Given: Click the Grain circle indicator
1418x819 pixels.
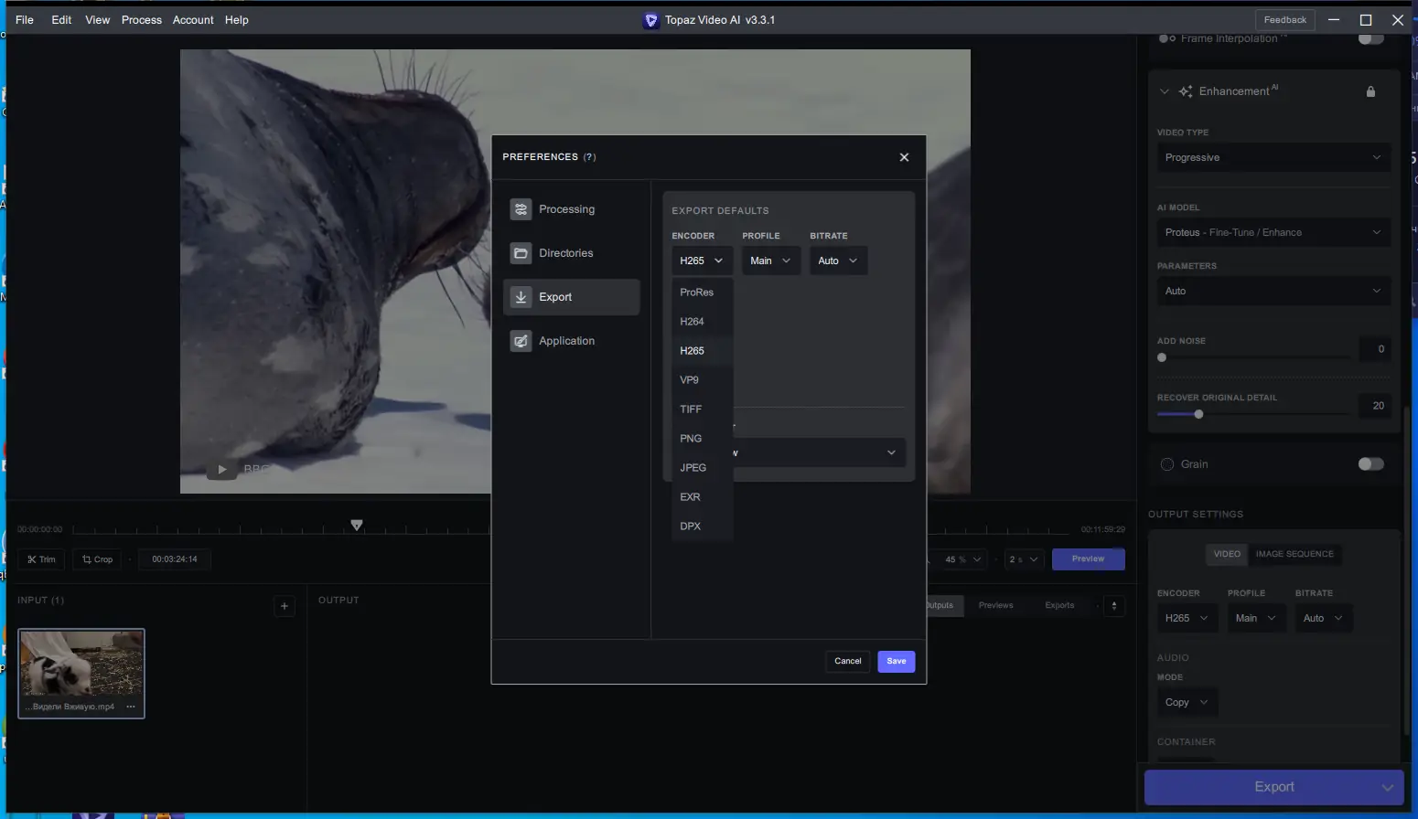Looking at the screenshot, I should pos(1167,464).
